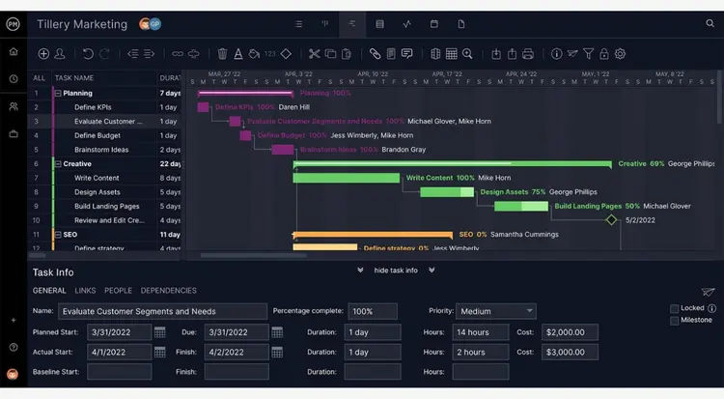
Task: Open the DEPENDENCIES tab
Action: click(x=169, y=291)
